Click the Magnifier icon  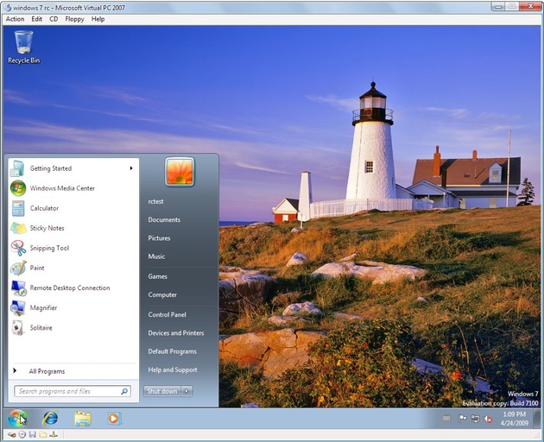coord(17,307)
